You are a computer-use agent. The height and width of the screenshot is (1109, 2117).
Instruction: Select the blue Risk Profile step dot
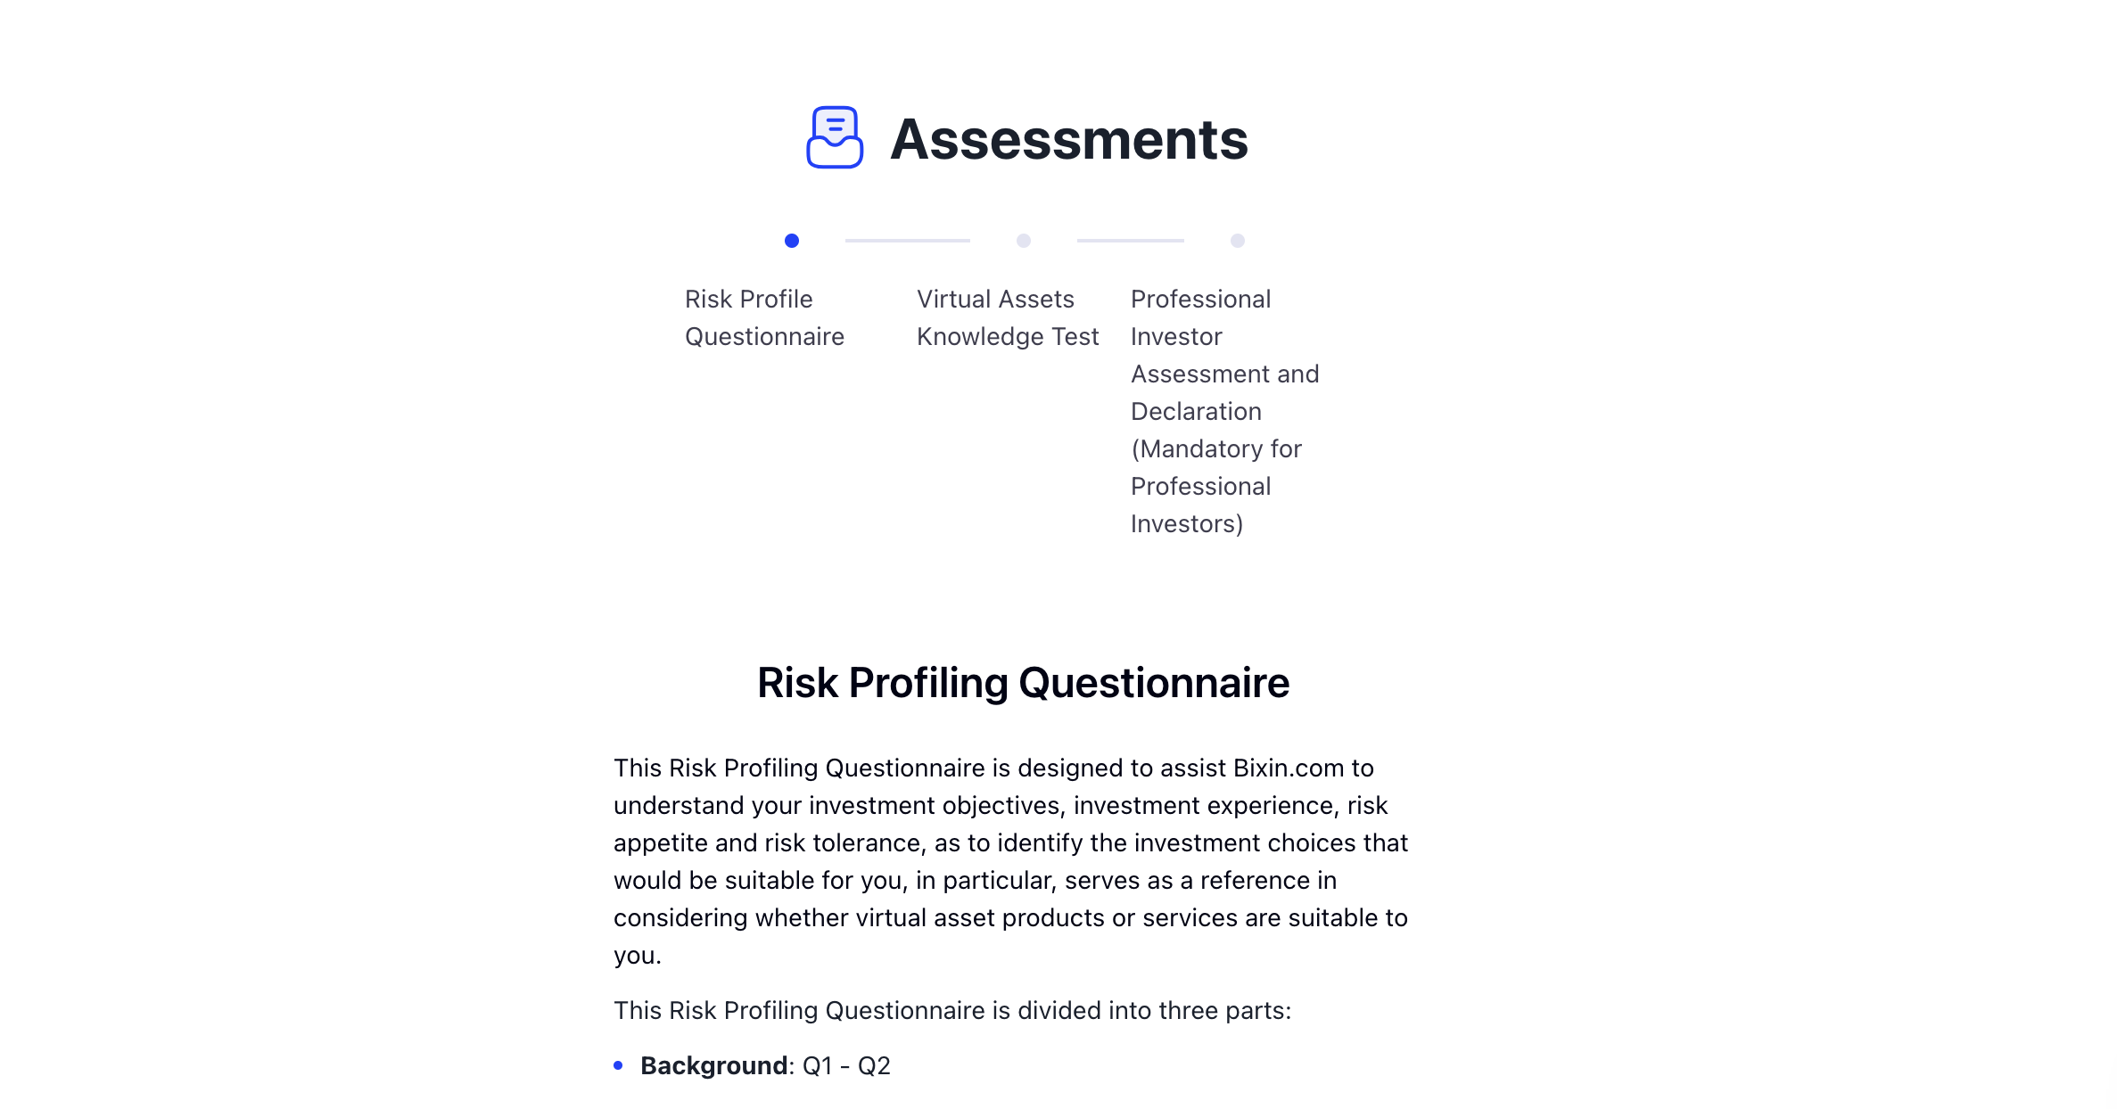tap(792, 241)
